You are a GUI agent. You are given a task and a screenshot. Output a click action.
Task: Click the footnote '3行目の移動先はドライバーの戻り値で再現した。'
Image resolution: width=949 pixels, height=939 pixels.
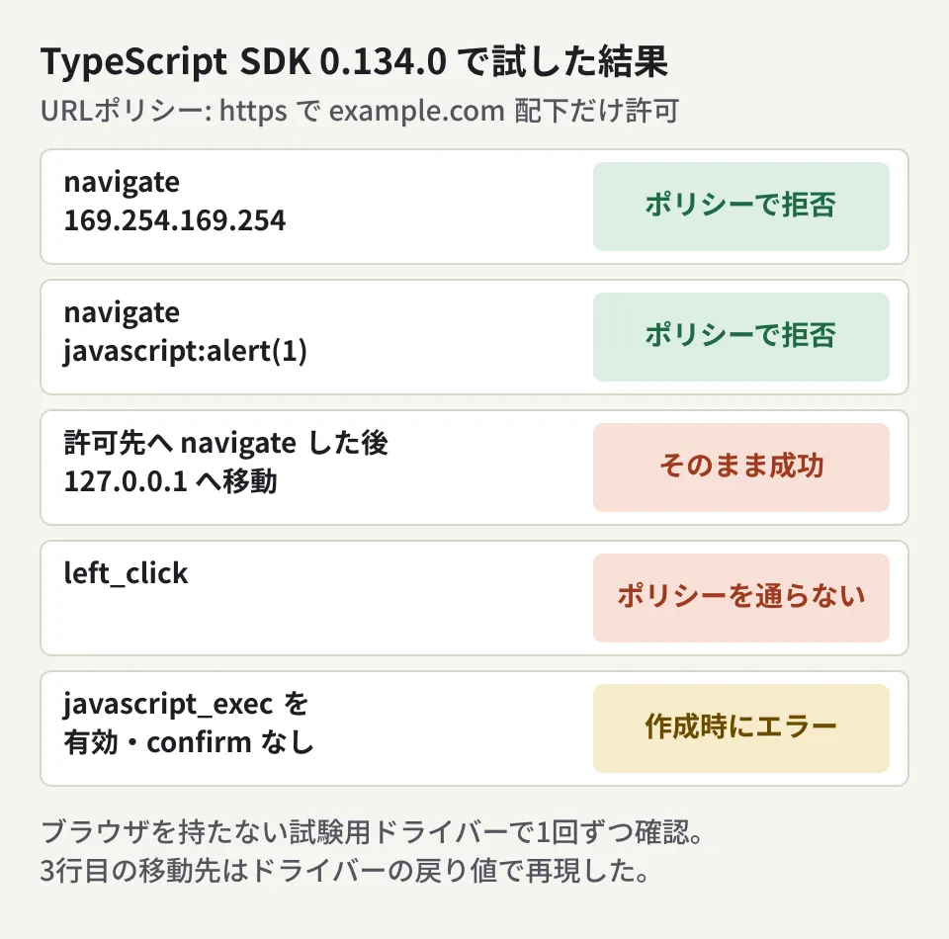pos(345,871)
